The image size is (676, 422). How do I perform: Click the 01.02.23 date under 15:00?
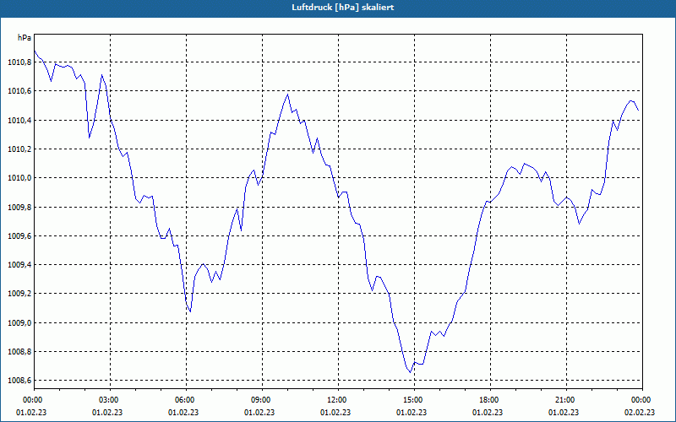412,413
